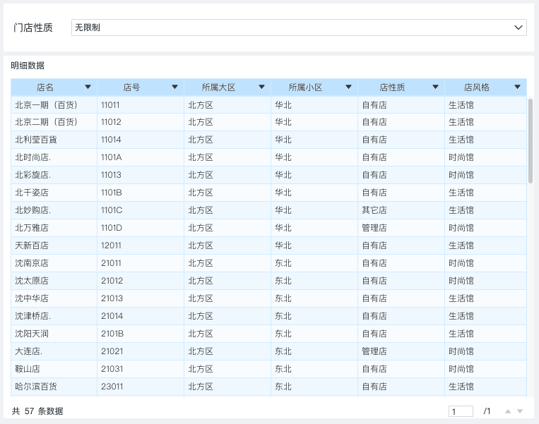Image resolution: width=539 pixels, height=424 pixels.
Task: Select the cell 大连店.
Action: point(54,351)
